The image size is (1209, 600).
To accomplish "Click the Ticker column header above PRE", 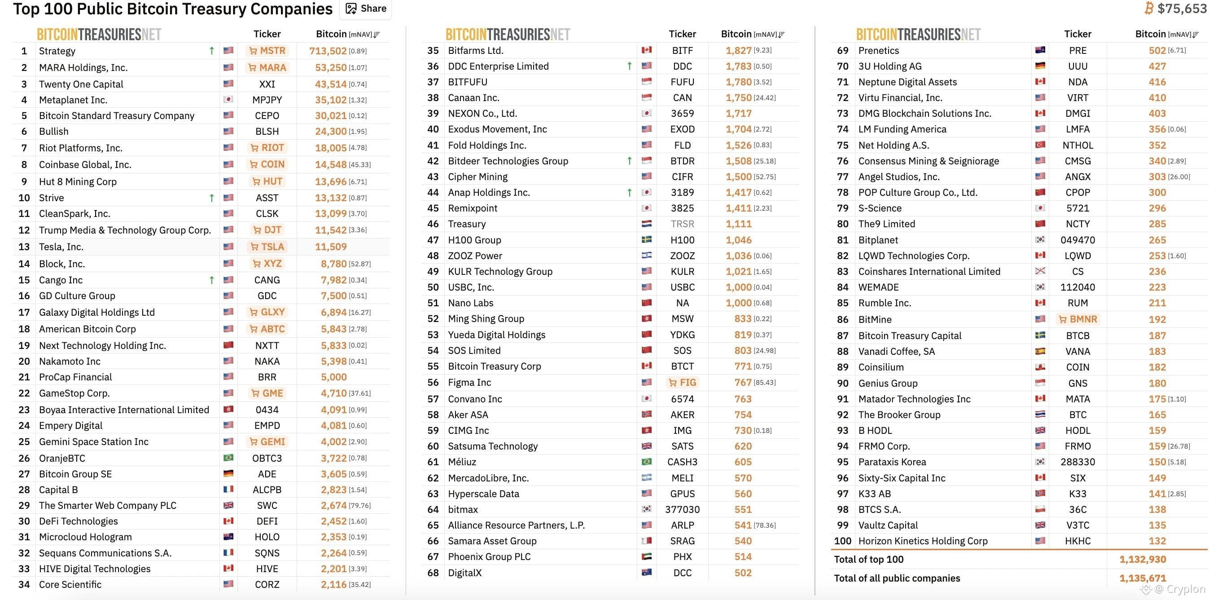I will click(1078, 34).
